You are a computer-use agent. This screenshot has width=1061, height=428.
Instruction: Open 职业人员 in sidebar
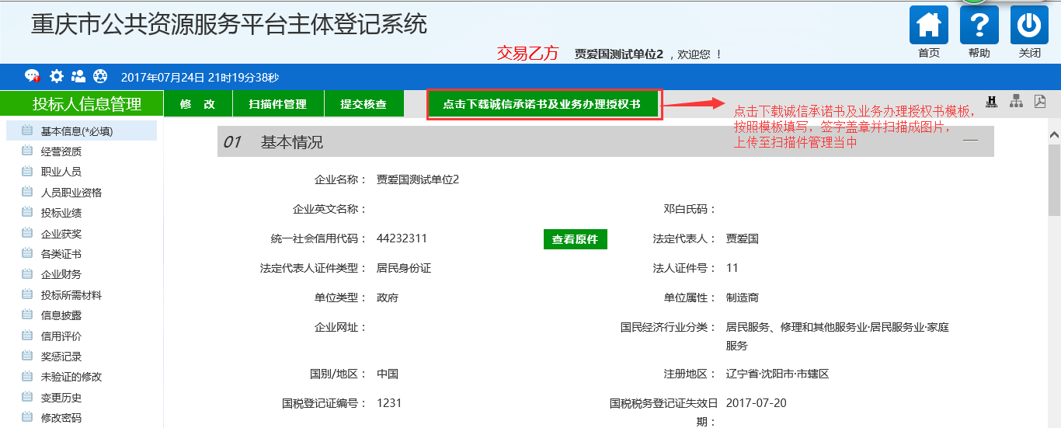coord(61,171)
